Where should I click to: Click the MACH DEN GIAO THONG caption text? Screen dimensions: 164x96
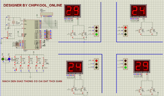[32, 81]
